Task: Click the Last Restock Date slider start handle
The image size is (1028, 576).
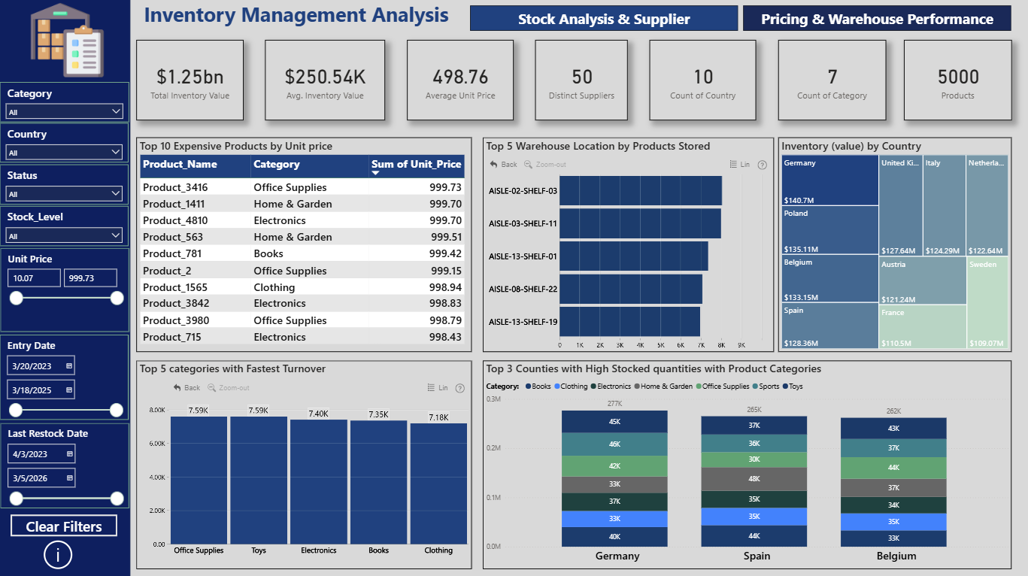Action: (16, 498)
